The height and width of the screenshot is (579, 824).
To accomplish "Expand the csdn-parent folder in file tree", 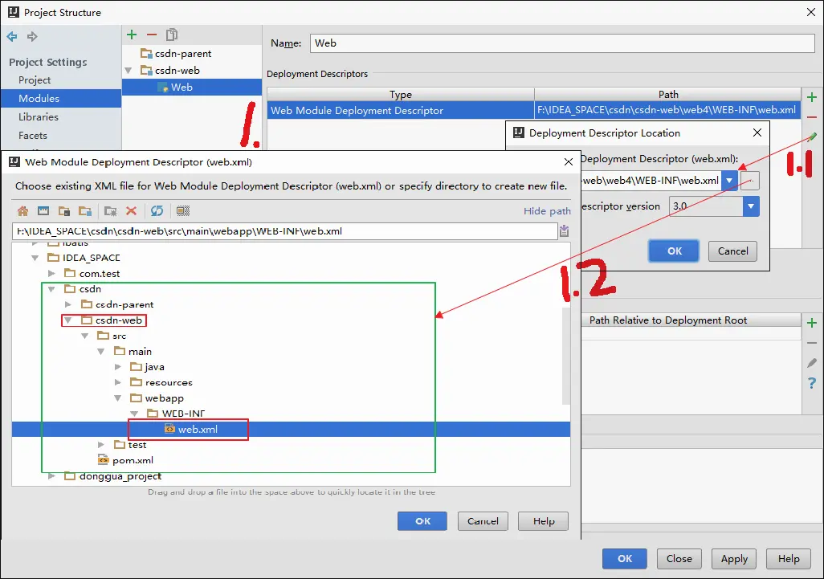I will [67, 304].
